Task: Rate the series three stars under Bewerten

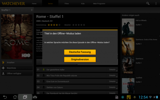Action: coord(79,25)
